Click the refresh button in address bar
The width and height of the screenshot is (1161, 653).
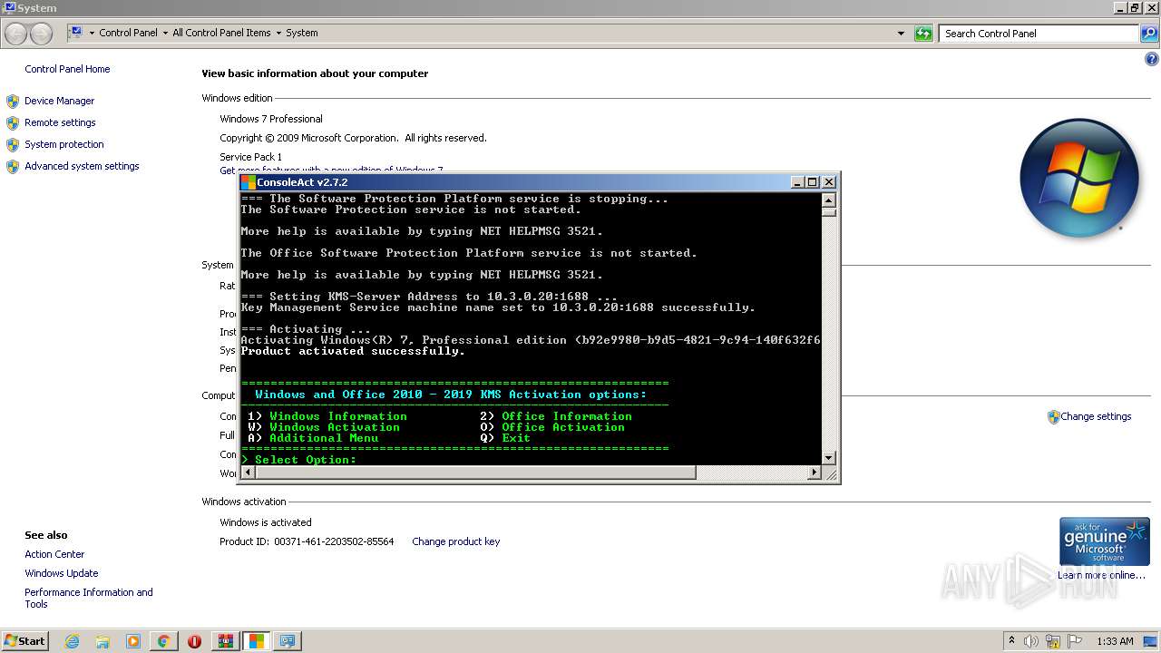pyautogui.click(x=923, y=34)
